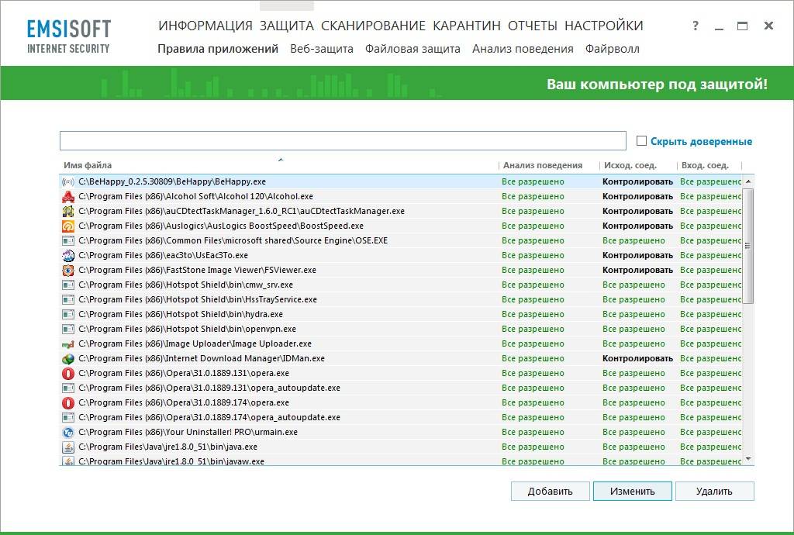This screenshot has height=535, width=794.
Task: Click the auCDtectTaskManager.exe icon
Action: (x=68, y=211)
